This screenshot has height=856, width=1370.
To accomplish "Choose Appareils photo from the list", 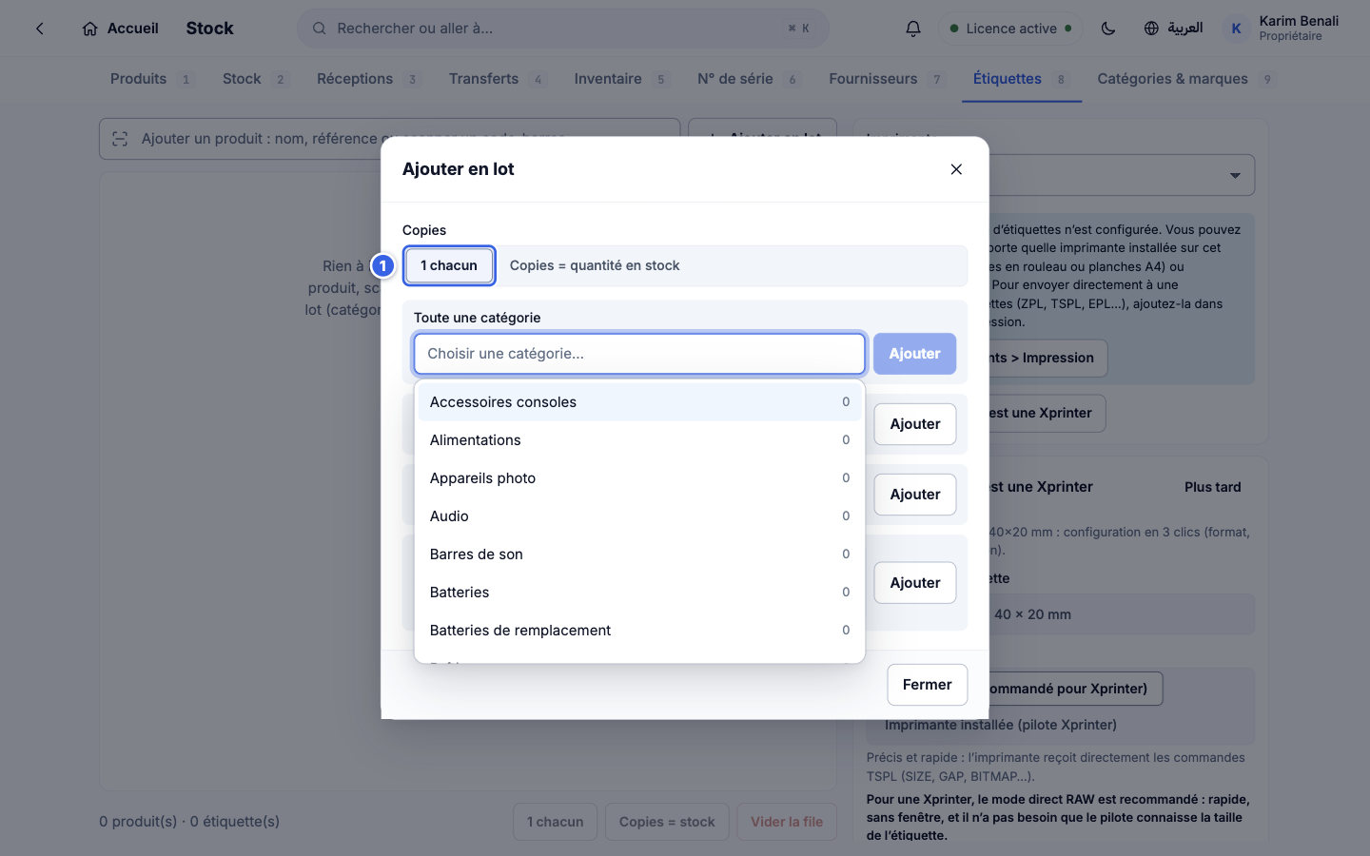I will pos(639,478).
